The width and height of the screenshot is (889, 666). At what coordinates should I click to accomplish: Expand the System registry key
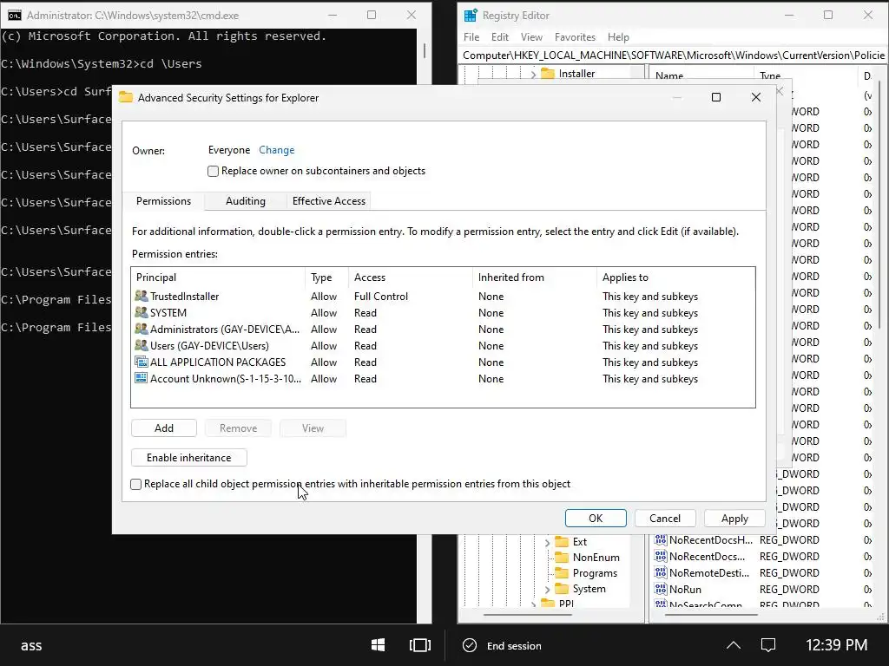(547, 590)
